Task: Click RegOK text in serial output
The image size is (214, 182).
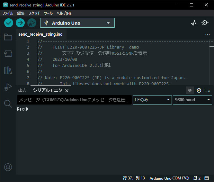Action: [23, 109]
